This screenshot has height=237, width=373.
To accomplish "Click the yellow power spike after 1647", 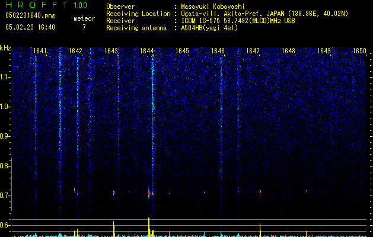I will click(260, 230).
